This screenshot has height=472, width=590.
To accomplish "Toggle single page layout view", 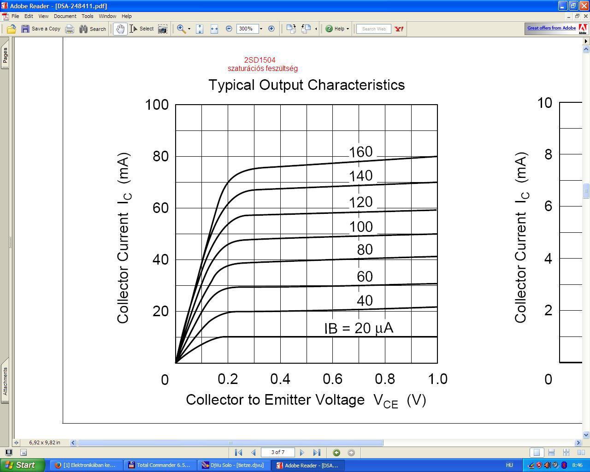I will point(536,453).
